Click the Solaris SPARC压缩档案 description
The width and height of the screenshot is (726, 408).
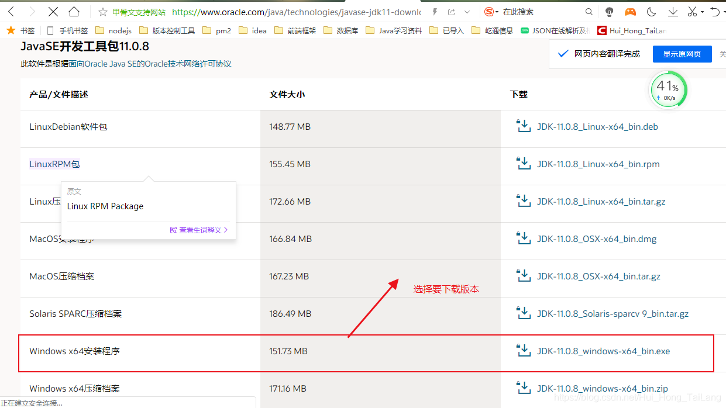point(76,313)
